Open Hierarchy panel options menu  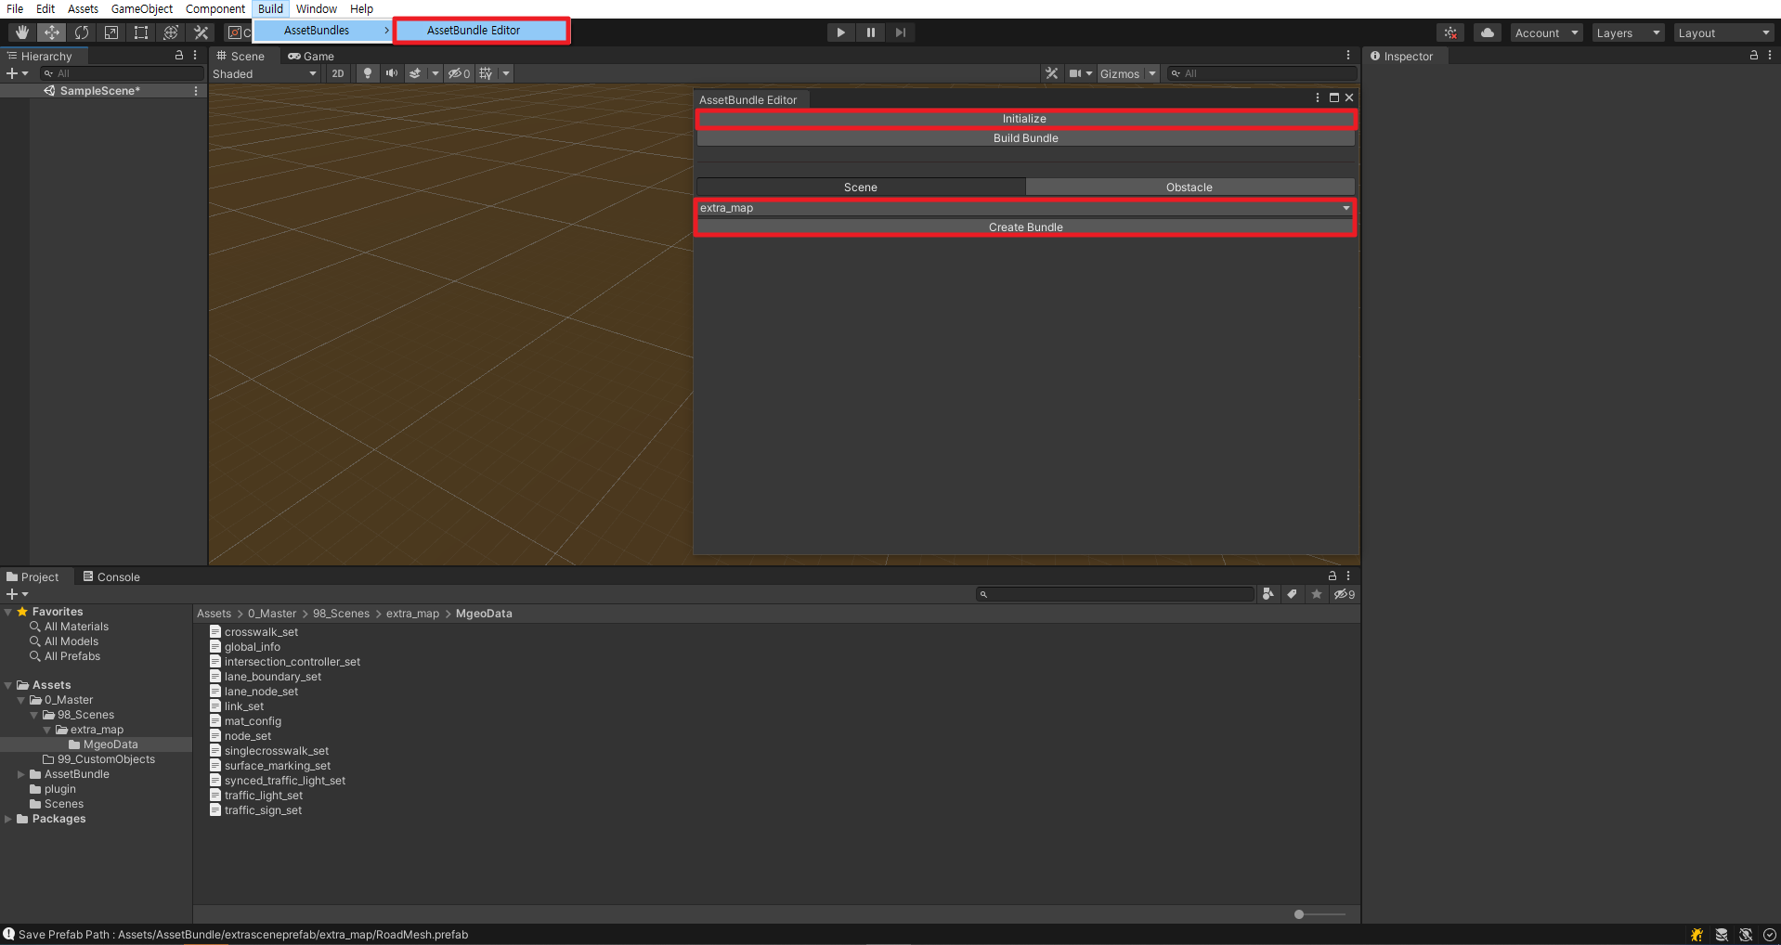[x=195, y=56]
